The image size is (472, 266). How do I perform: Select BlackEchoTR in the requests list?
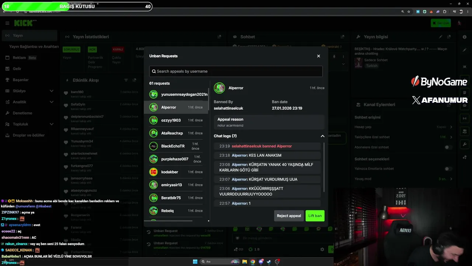coord(176,146)
